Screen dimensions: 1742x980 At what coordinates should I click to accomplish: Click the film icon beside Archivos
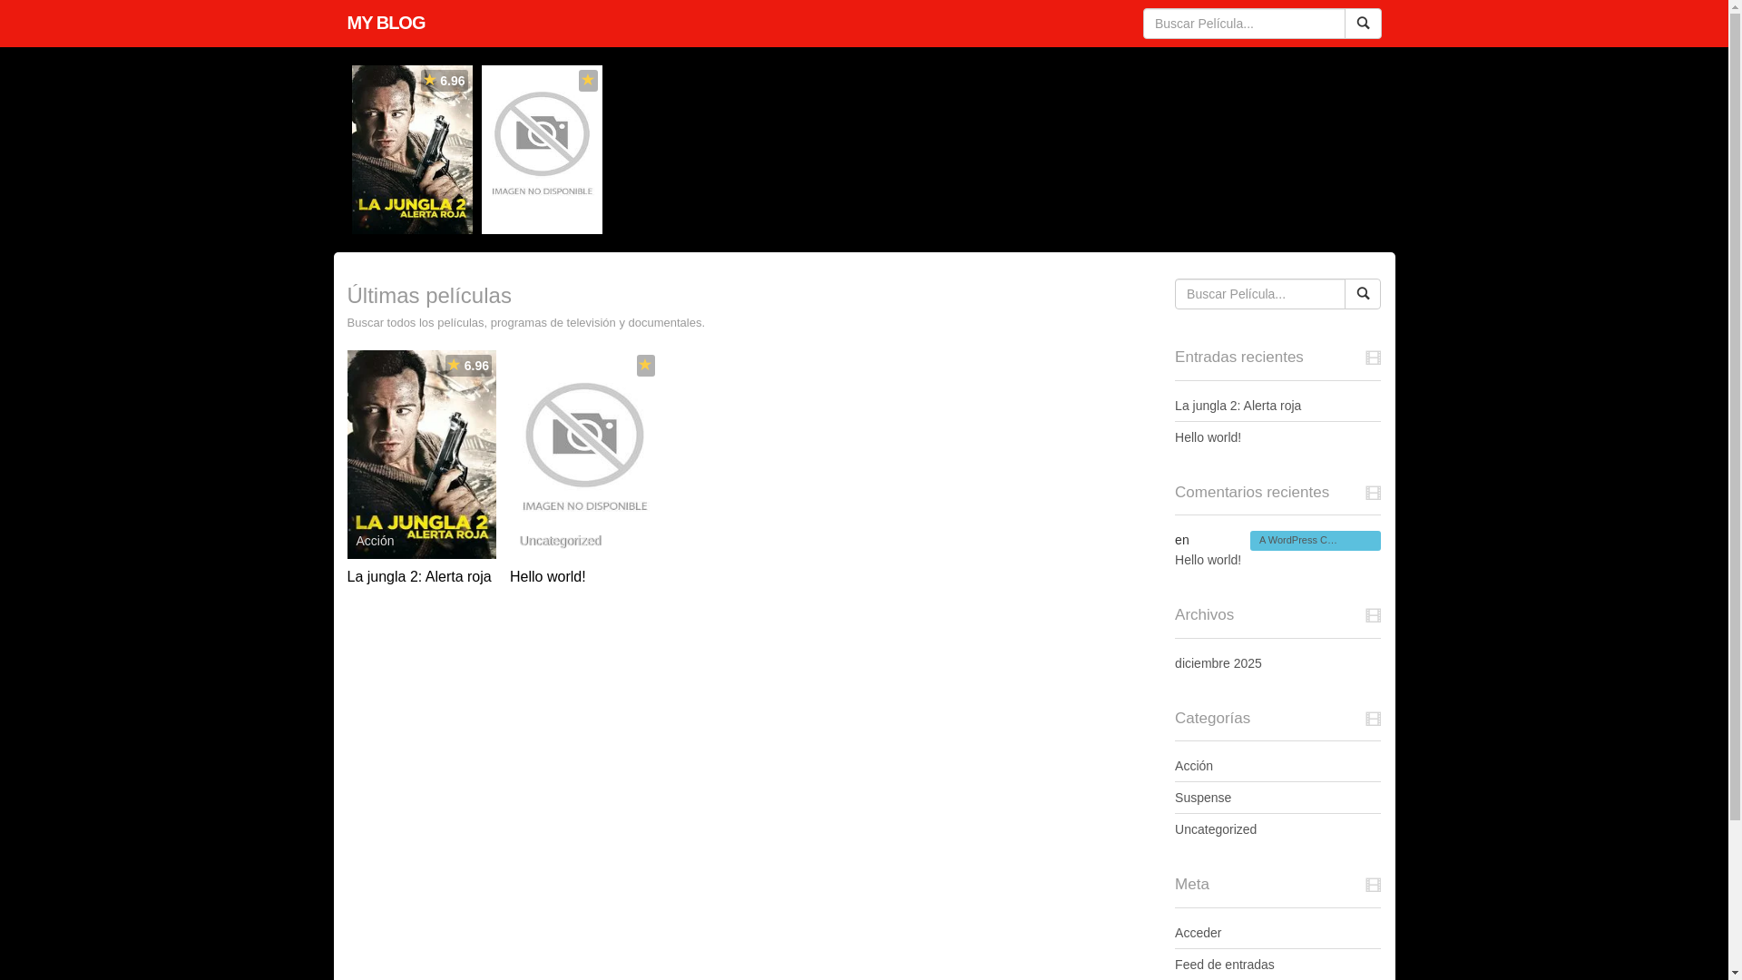(1373, 615)
